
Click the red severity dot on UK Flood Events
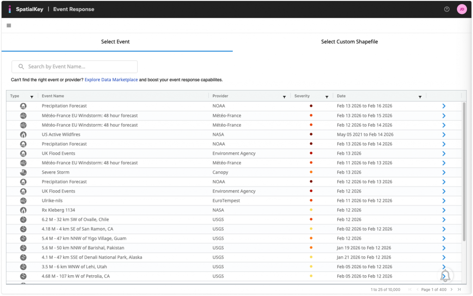[311, 153]
